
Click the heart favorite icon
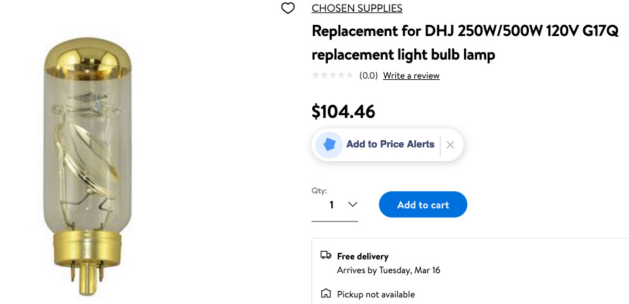287,9
